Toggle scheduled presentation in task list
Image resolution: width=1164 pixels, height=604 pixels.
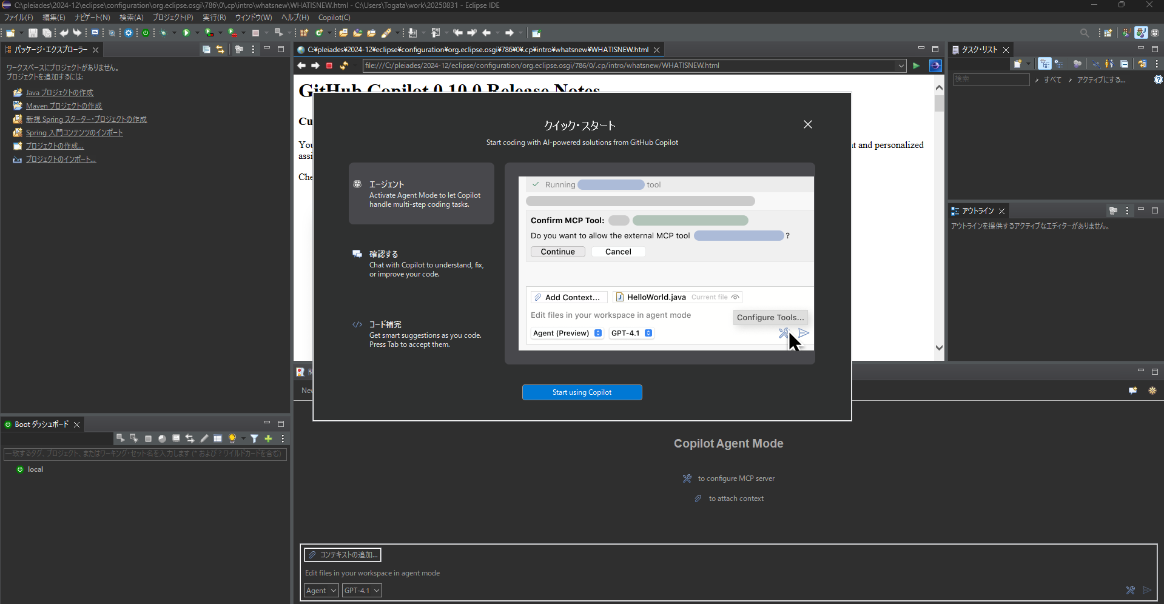coord(1060,64)
